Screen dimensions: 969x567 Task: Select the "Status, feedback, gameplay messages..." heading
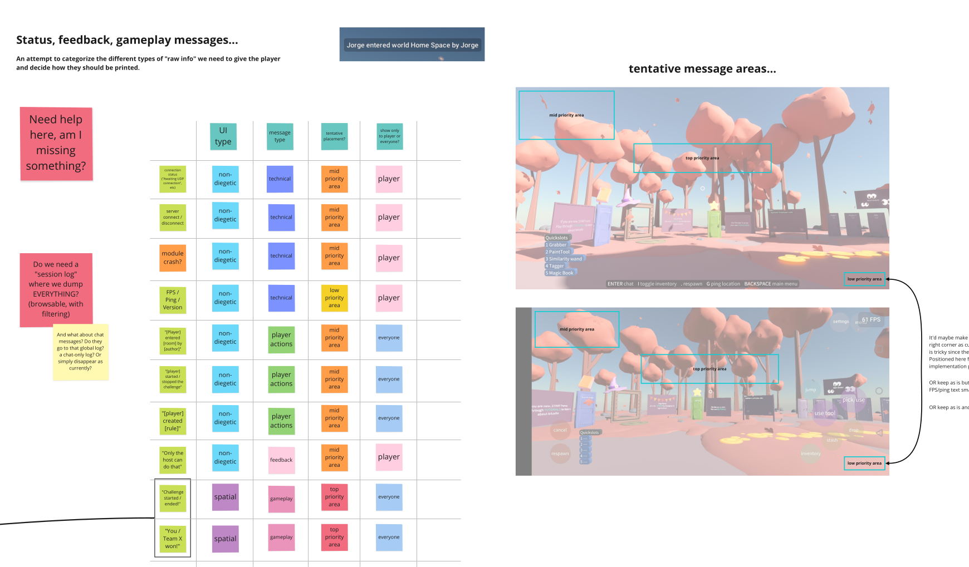tap(127, 40)
